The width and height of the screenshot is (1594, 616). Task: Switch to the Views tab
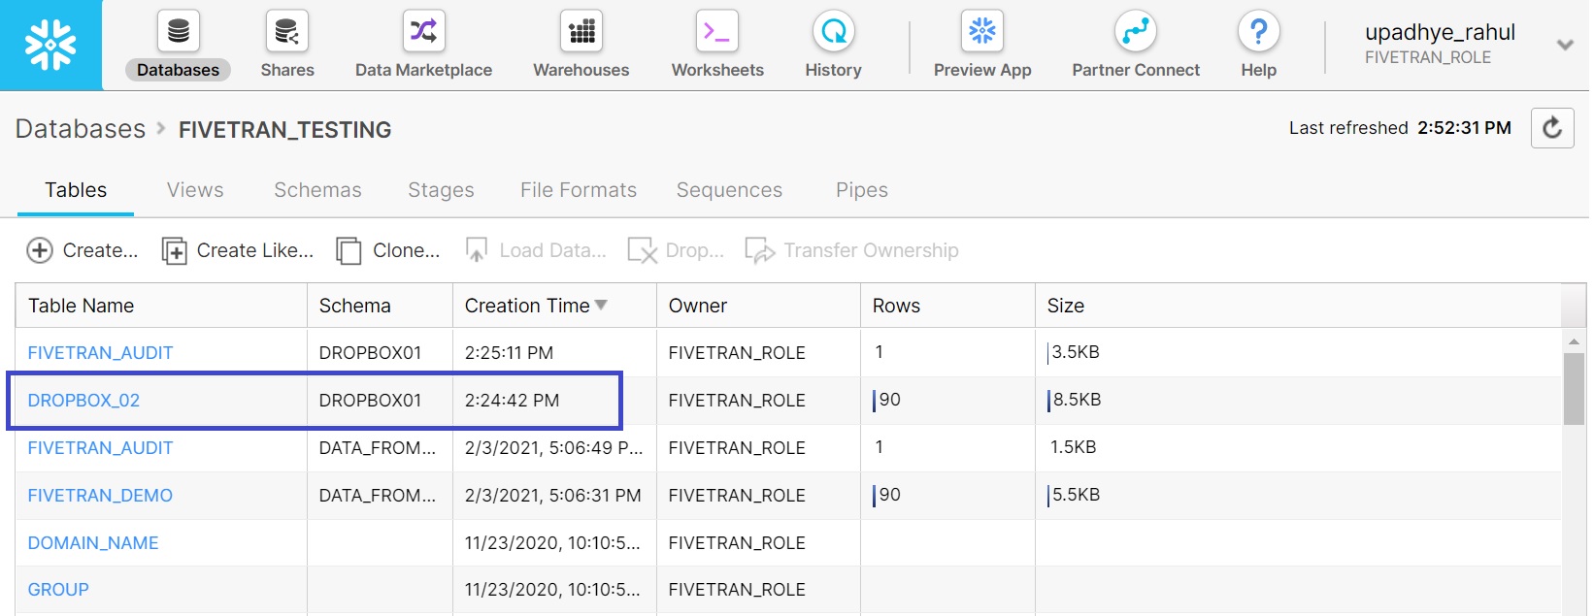click(195, 190)
